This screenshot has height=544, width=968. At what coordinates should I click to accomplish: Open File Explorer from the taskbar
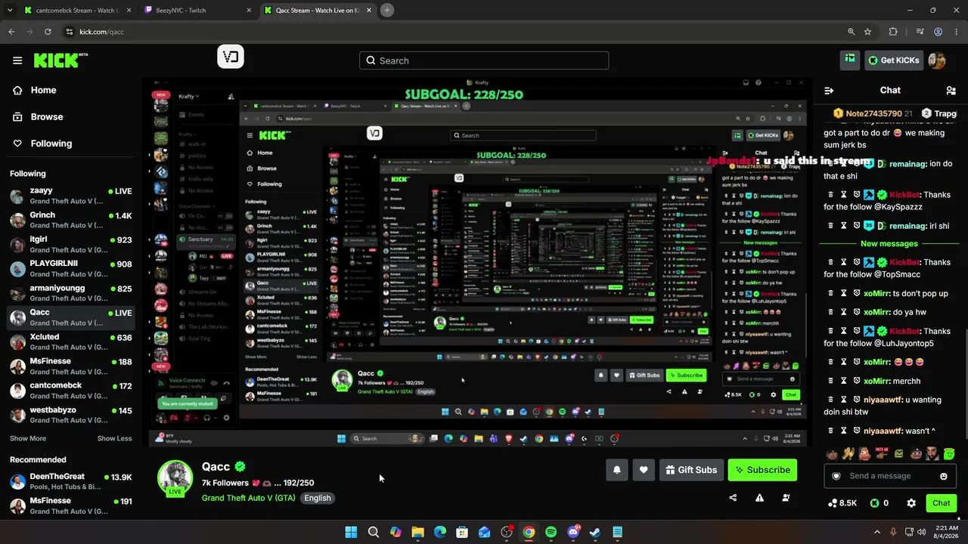417,532
